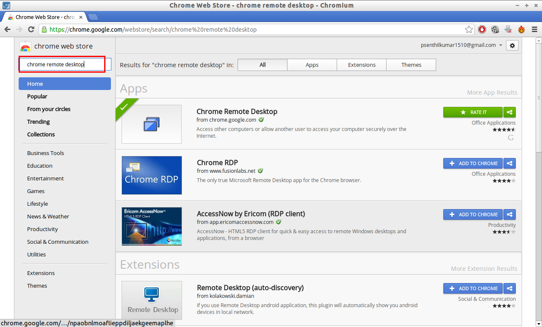The height and width of the screenshot is (327, 542).
Task: Browse the News & Weather category
Action: [48, 216]
